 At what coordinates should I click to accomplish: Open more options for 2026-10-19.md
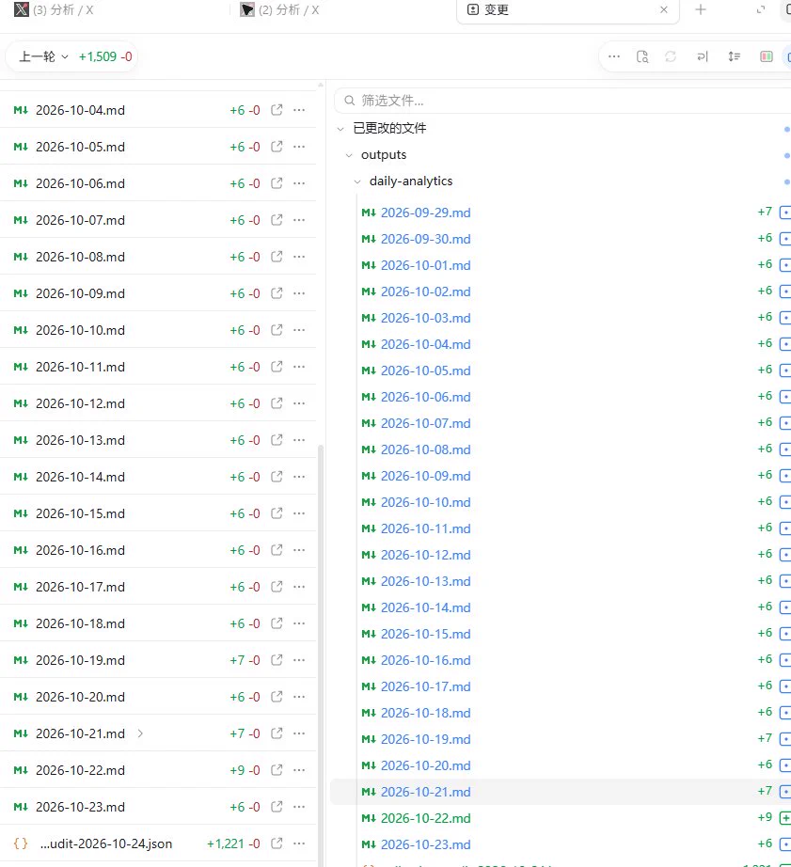[x=299, y=659]
